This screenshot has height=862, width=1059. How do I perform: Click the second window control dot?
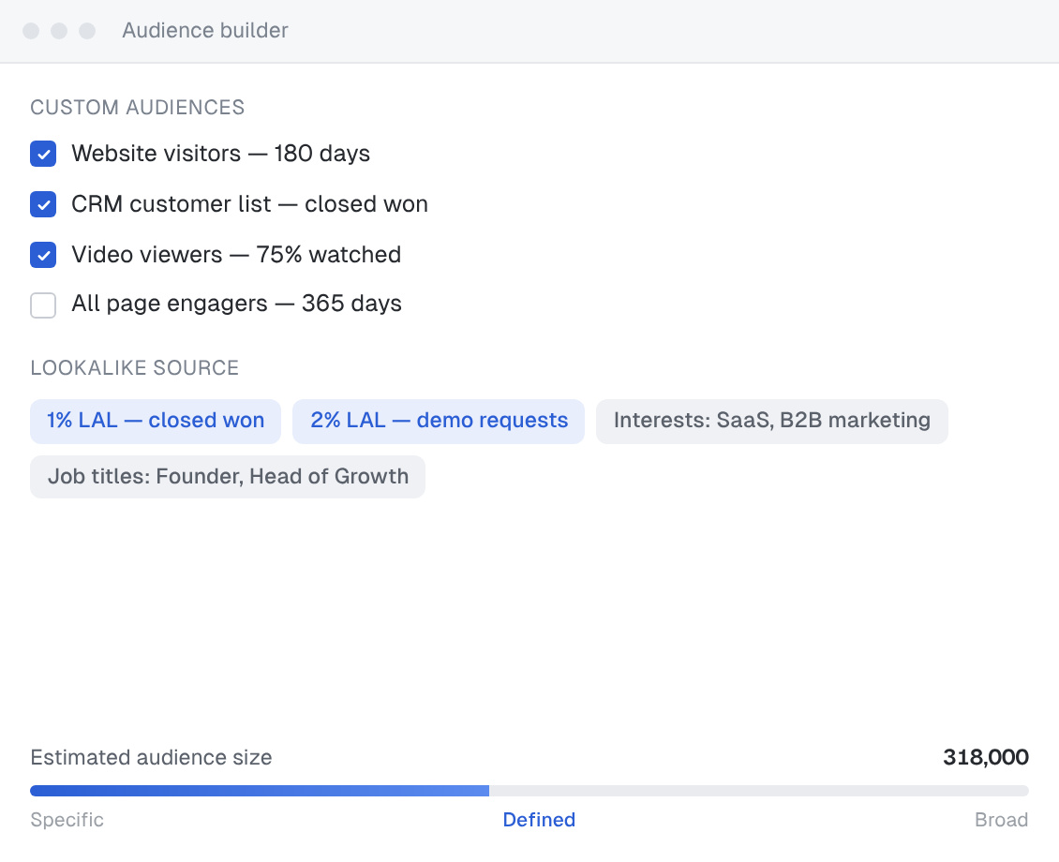(x=59, y=31)
